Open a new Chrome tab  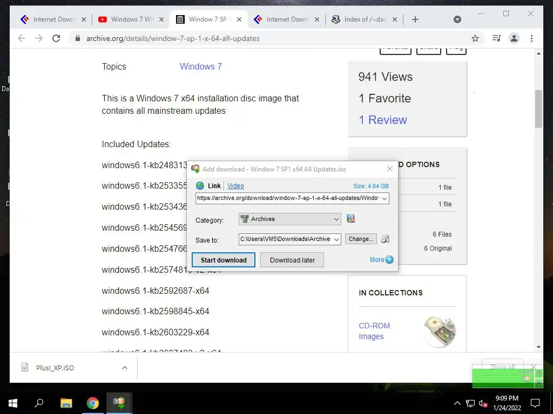click(415, 19)
